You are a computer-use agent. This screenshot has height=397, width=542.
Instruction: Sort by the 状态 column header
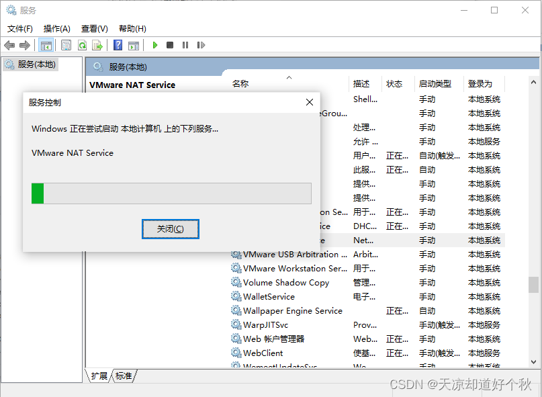click(398, 84)
